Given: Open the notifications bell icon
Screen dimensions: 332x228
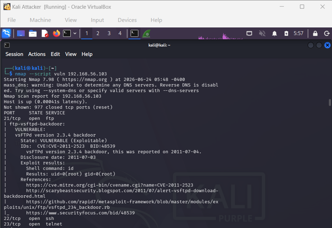Looking at the screenshot, I should [275, 33].
